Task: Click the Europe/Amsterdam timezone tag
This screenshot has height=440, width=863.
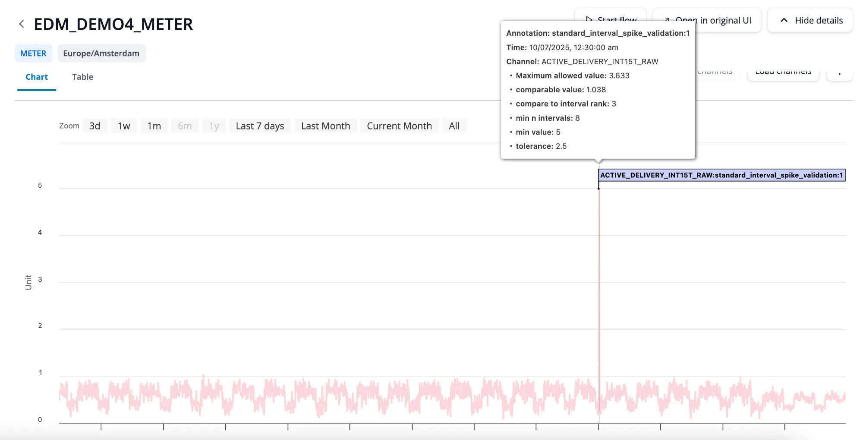Action: (x=101, y=53)
